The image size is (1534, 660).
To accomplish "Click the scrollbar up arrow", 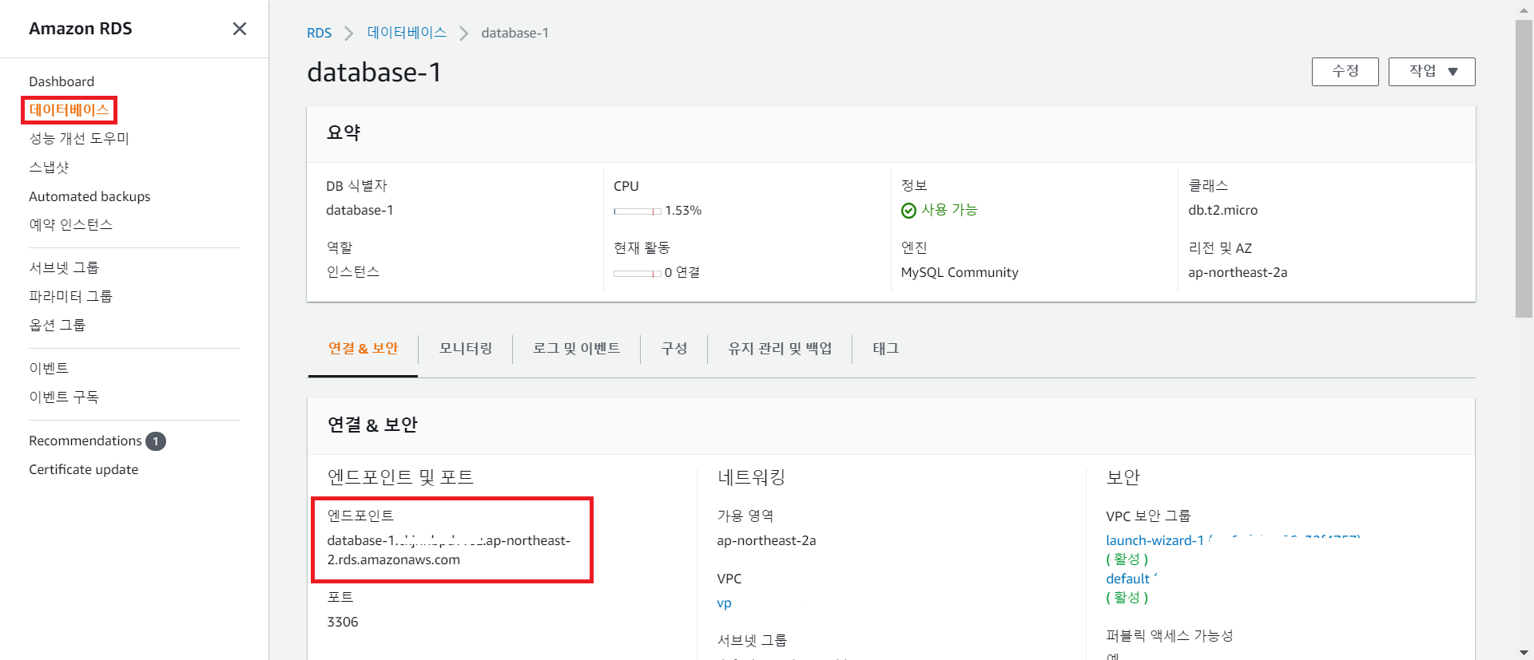I will pyautogui.click(x=1524, y=10).
